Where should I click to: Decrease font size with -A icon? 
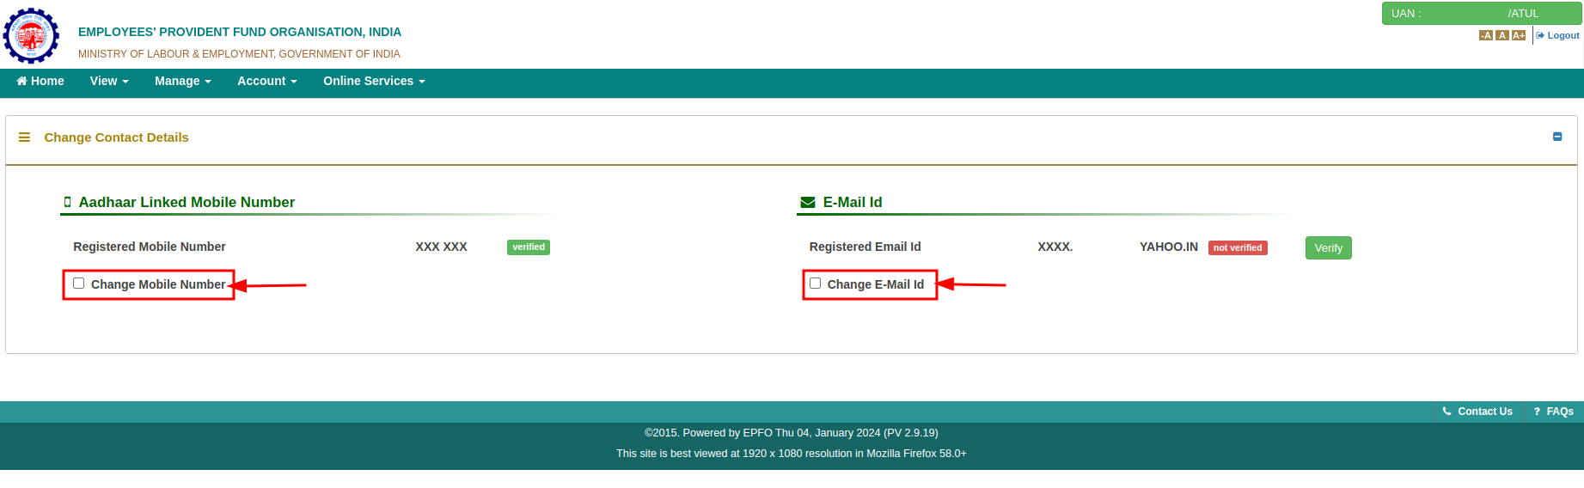click(1485, 35)
